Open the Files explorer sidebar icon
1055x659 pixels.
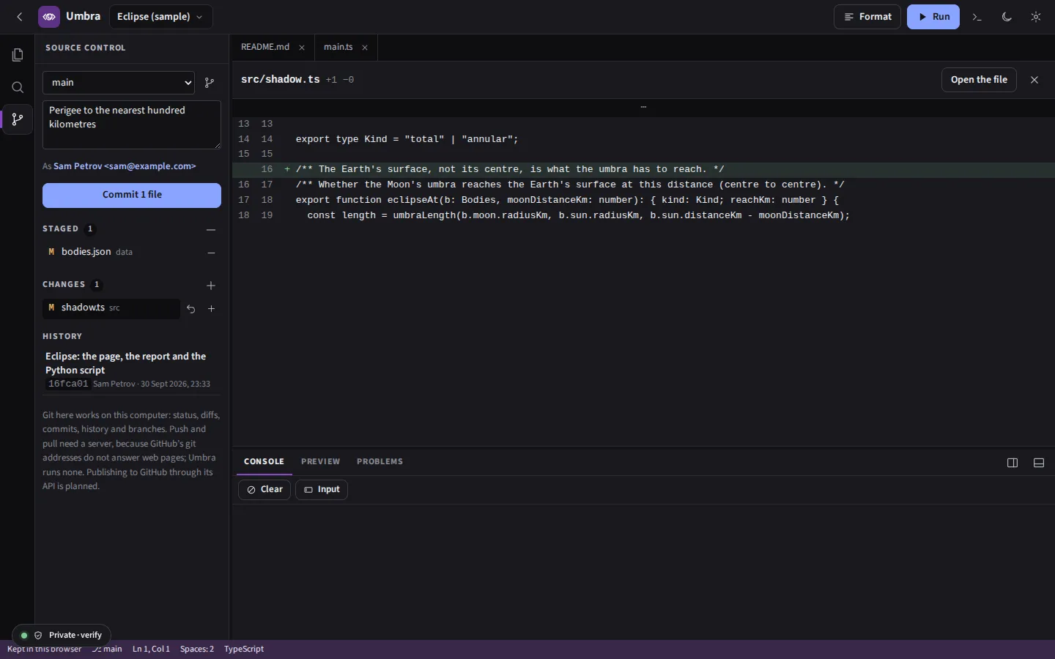pyautogui.click(x=18, y=55)
